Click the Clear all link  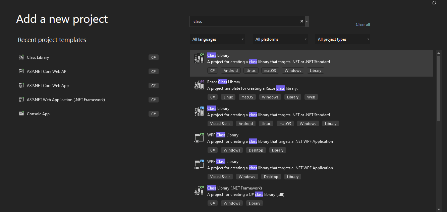point(363,25)
